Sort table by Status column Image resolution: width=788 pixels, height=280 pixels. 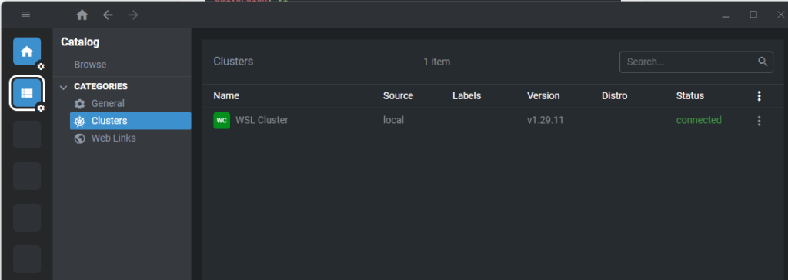(x=690, y=95)
